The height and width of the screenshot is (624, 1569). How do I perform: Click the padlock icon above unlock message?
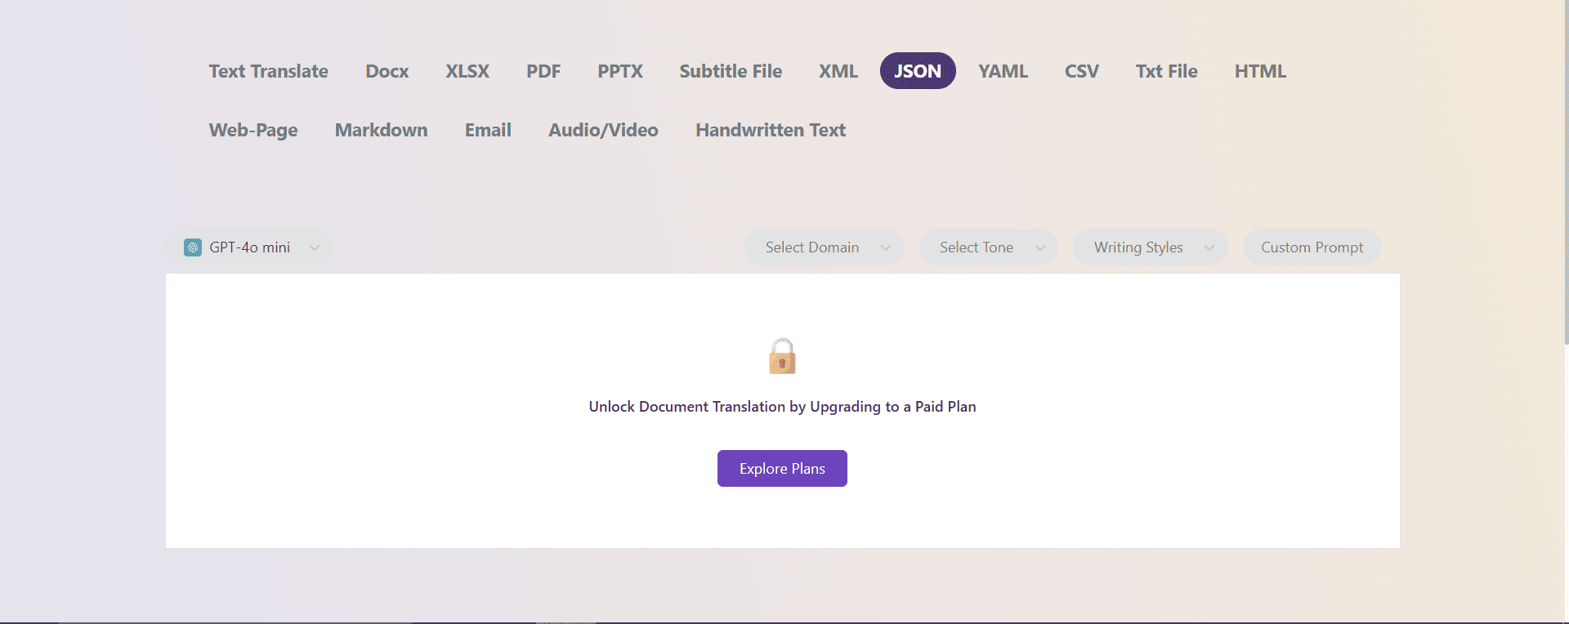782,357
